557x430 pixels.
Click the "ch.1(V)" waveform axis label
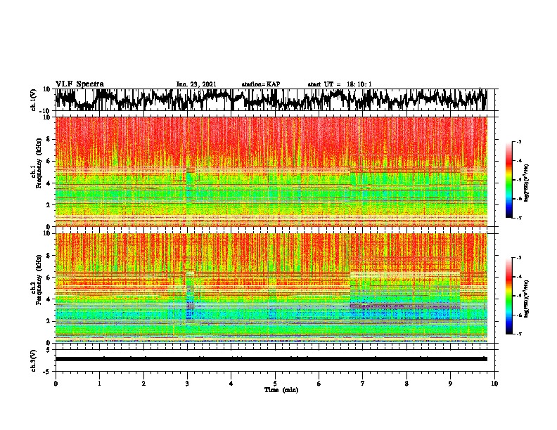[34, 100]
